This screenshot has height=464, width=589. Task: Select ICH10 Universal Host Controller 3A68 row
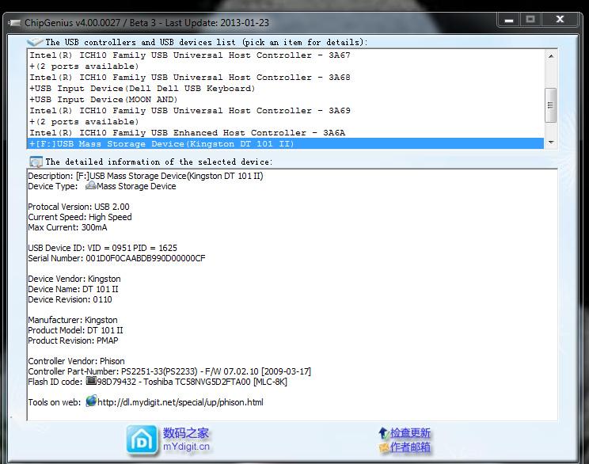pos(286,78)
